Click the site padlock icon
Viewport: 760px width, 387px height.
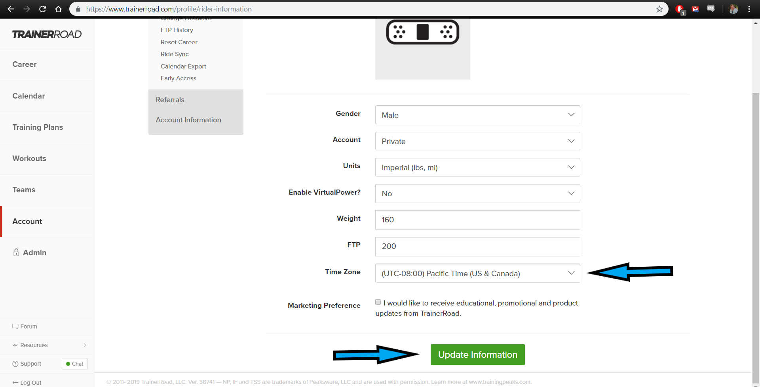(78, 9)
